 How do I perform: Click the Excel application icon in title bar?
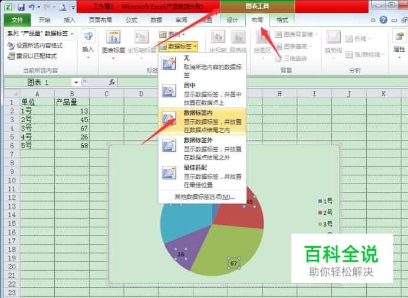pos(8,7)
